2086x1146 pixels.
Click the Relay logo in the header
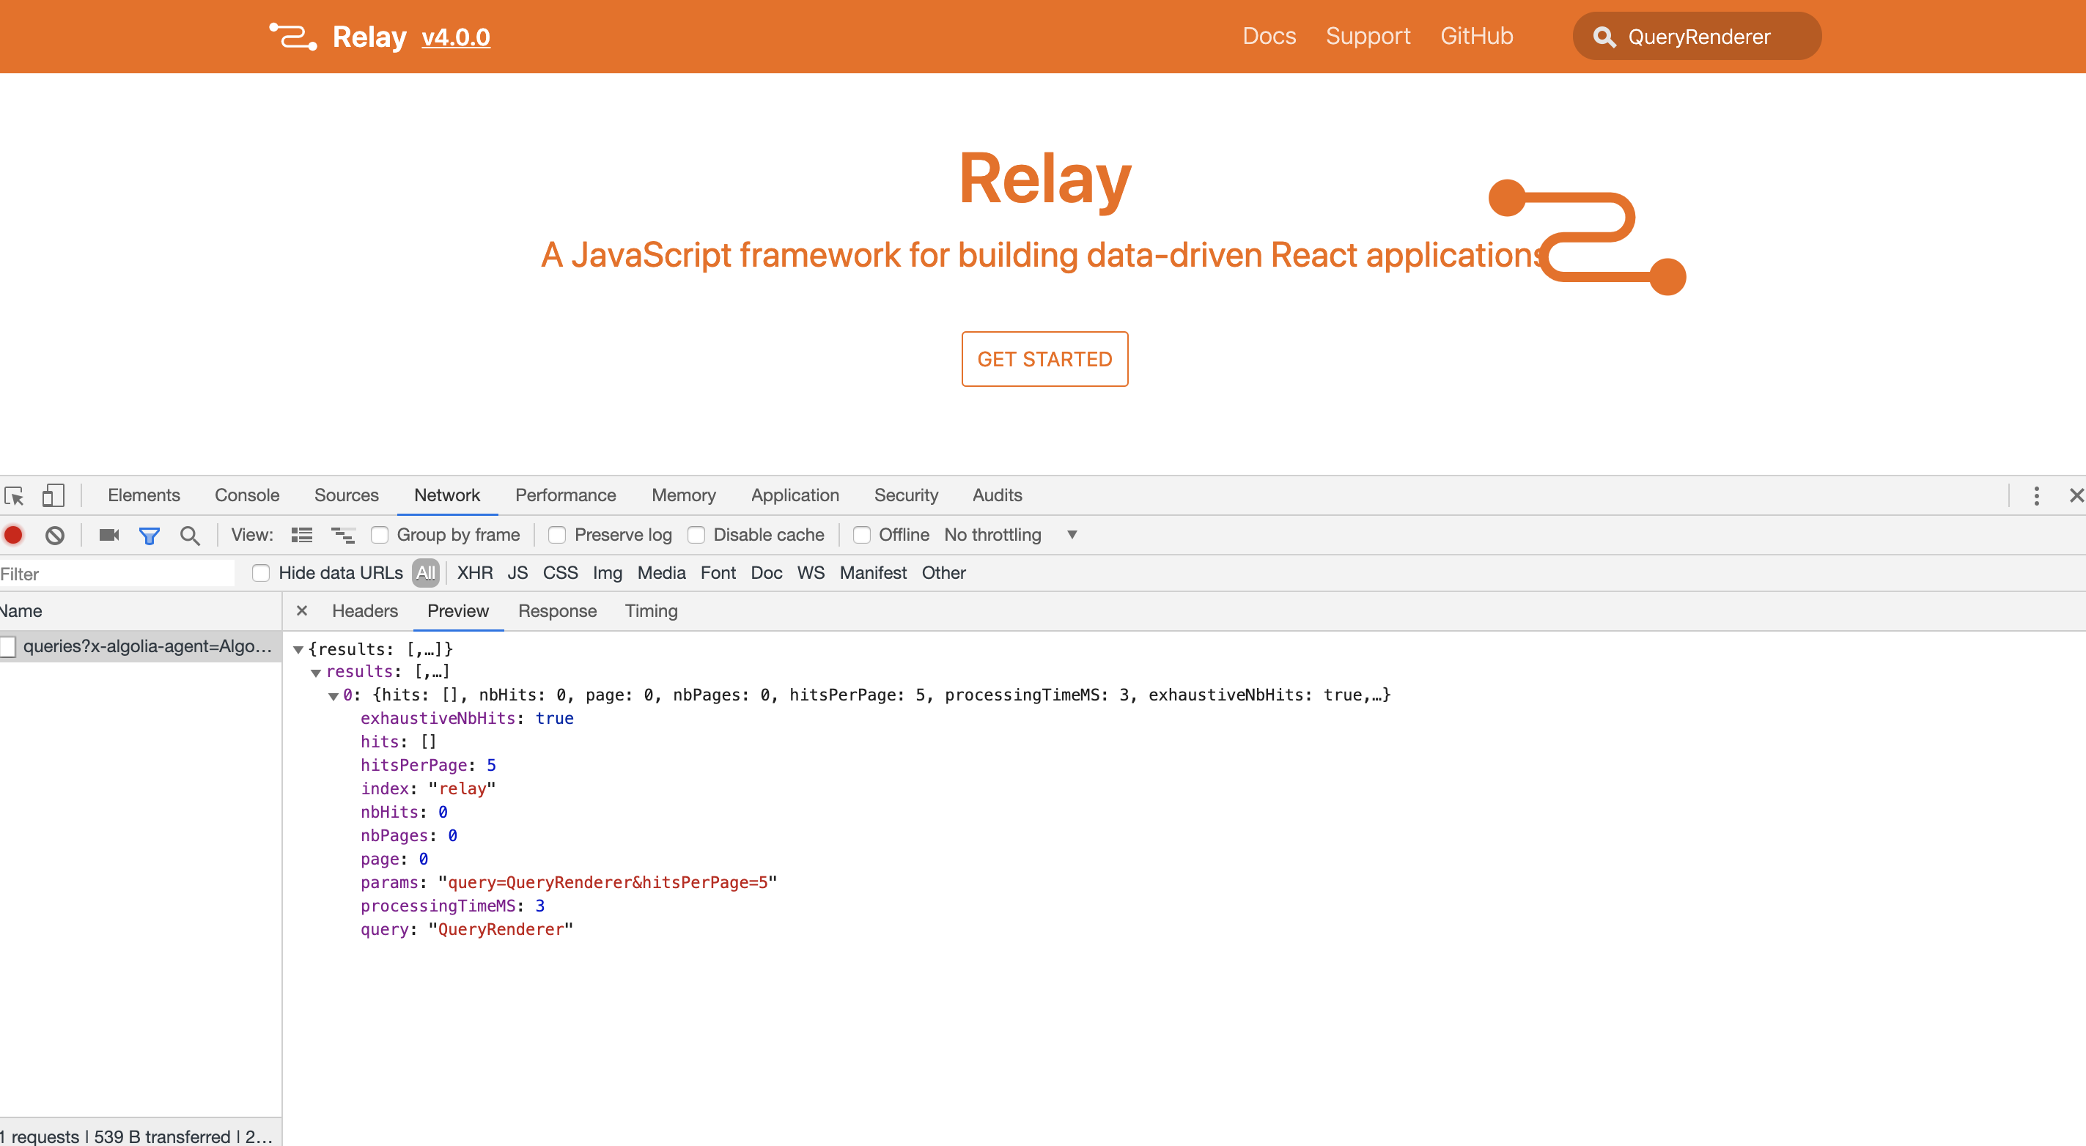tap(292, 37)
